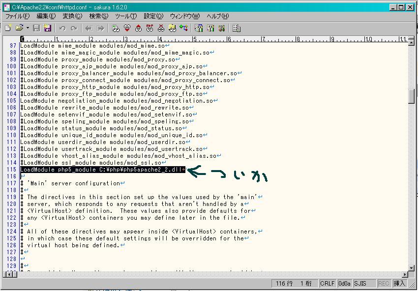The width and height of the screenshot is (418, 291).
Task: Open the Replace (R▸P) toolbar icon
Action: 149,28
